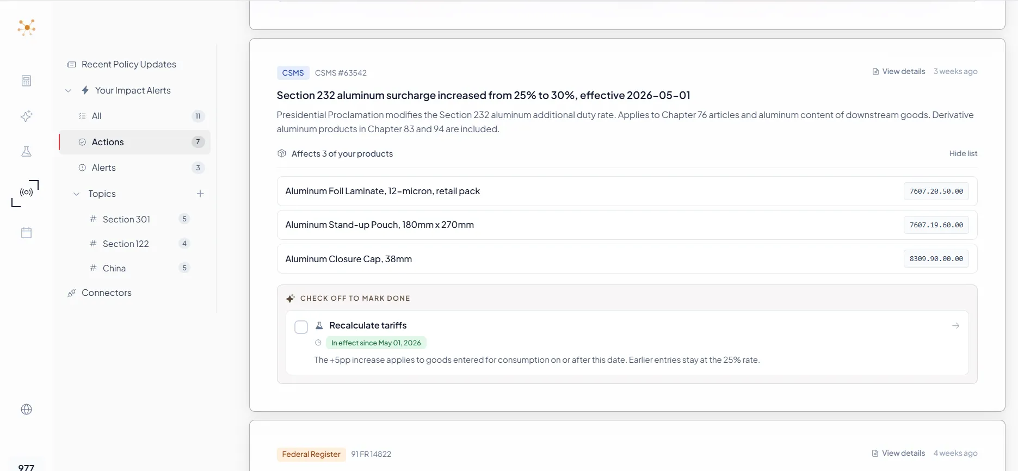The height and width of the screenshot is (471, 1018).
Task: Click the 4 weeks ago timestamp
Action: point(955,453)
